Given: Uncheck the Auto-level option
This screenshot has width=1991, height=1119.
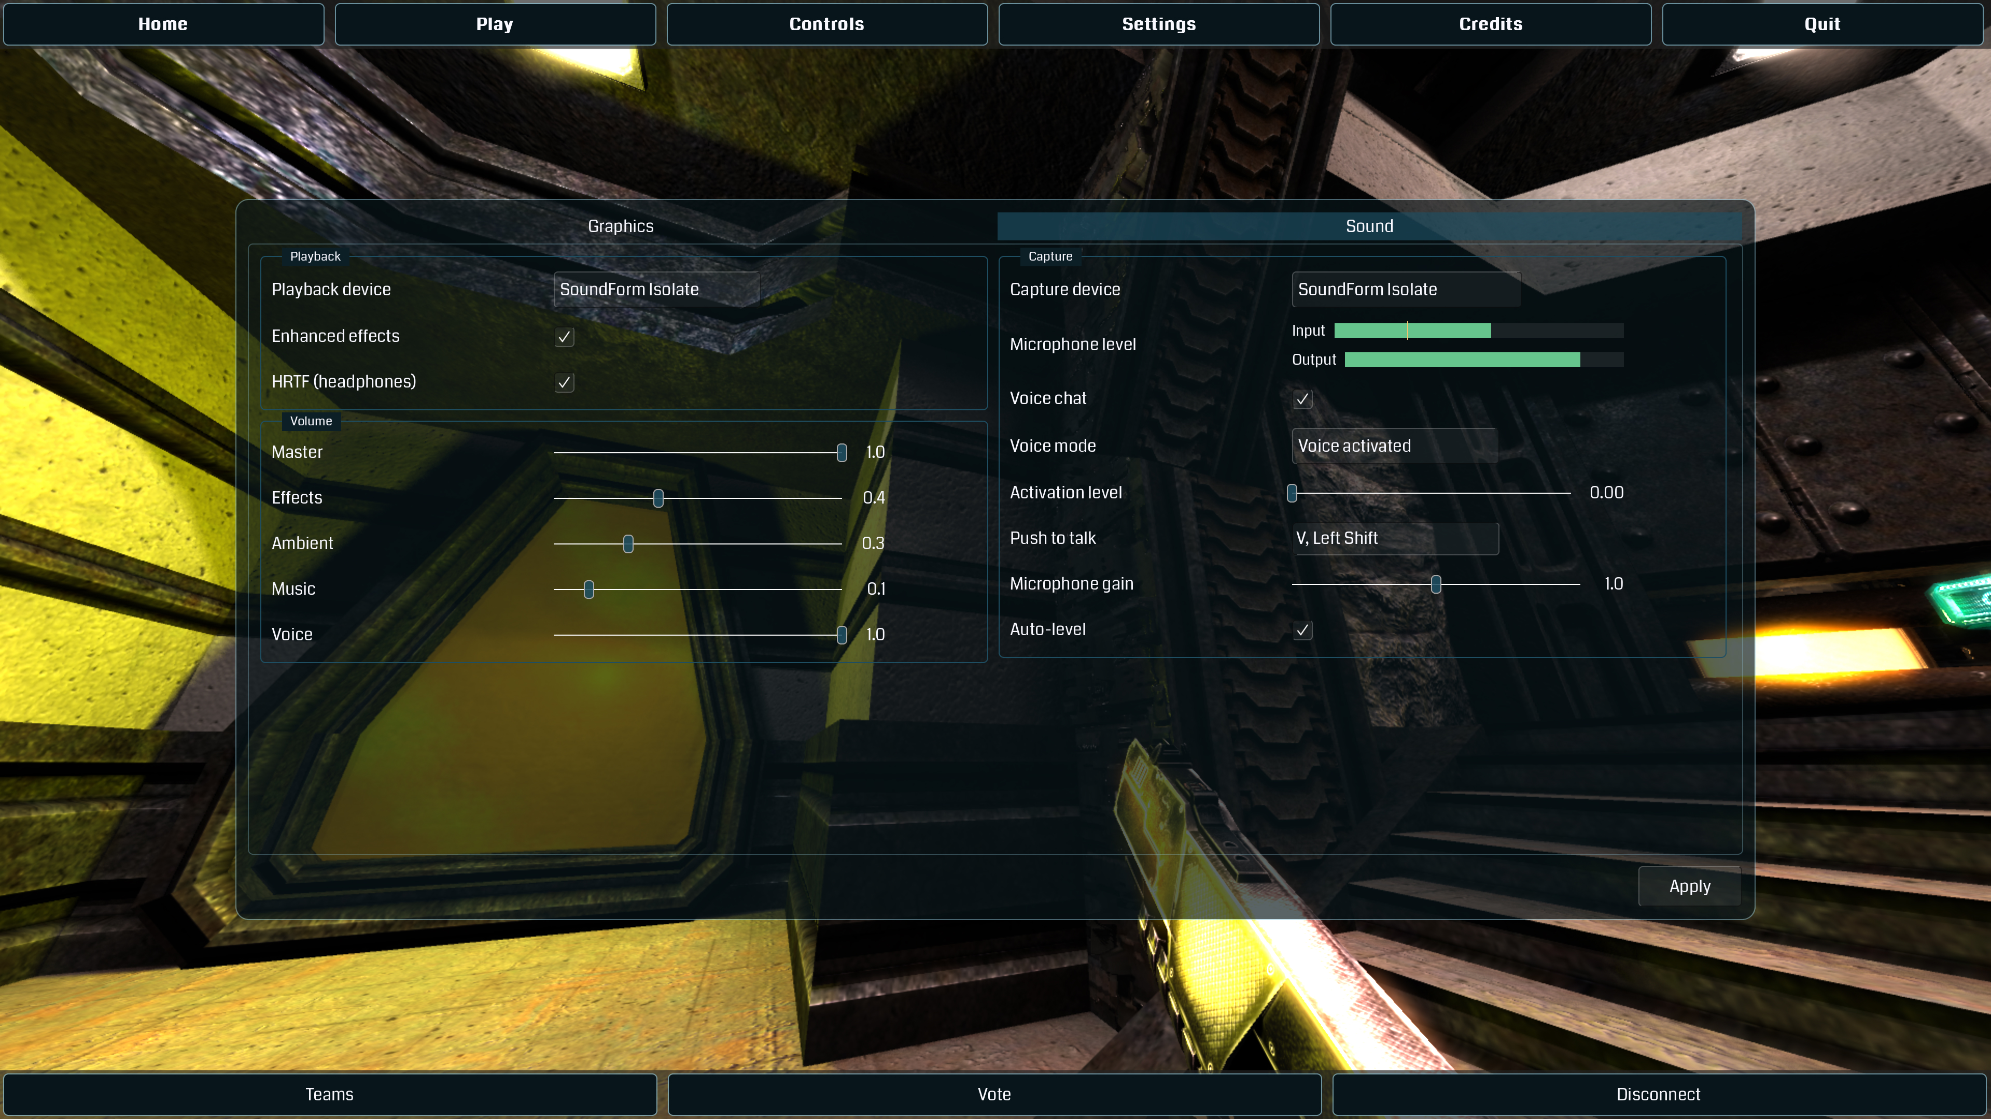Looking at the screenshot, I should 1302,630.
